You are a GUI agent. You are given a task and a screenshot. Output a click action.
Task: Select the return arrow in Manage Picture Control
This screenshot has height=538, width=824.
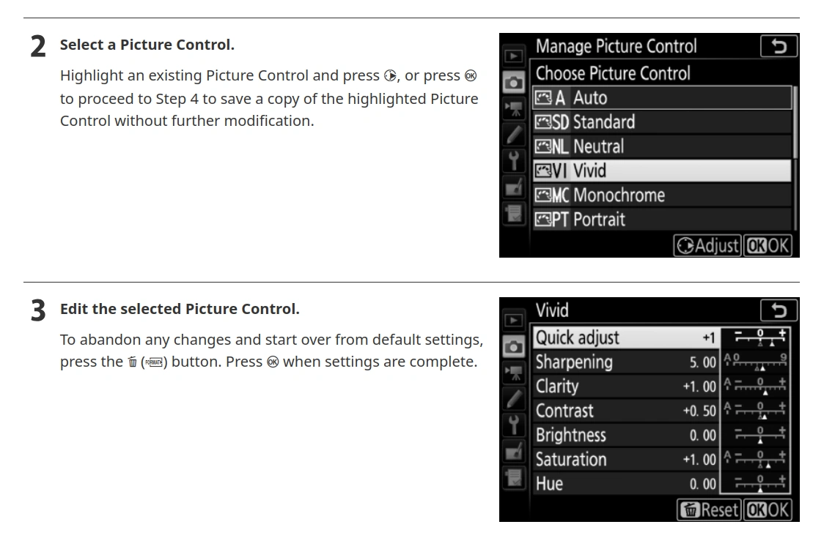pos(779,46)
